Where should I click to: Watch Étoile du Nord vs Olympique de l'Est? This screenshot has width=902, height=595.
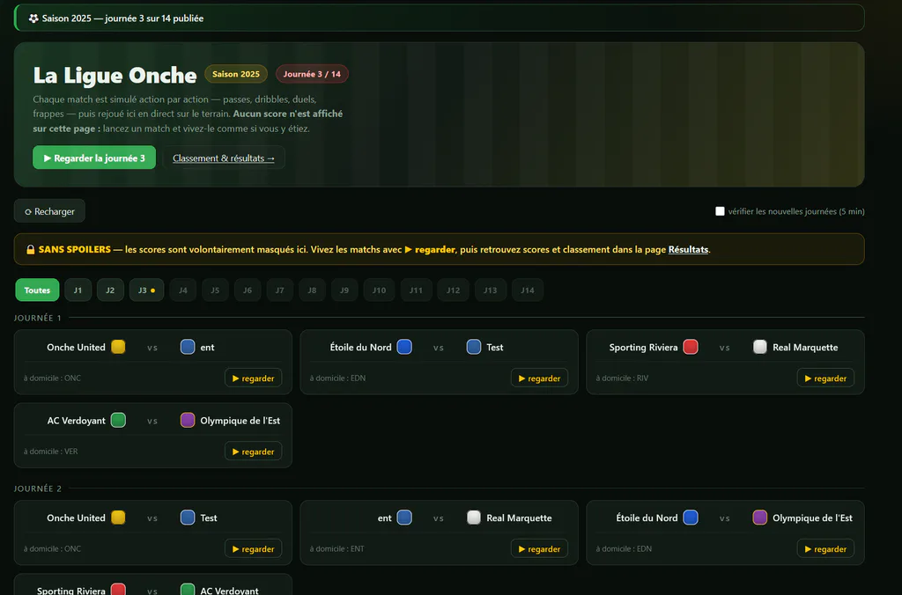(x=825, y=549)
